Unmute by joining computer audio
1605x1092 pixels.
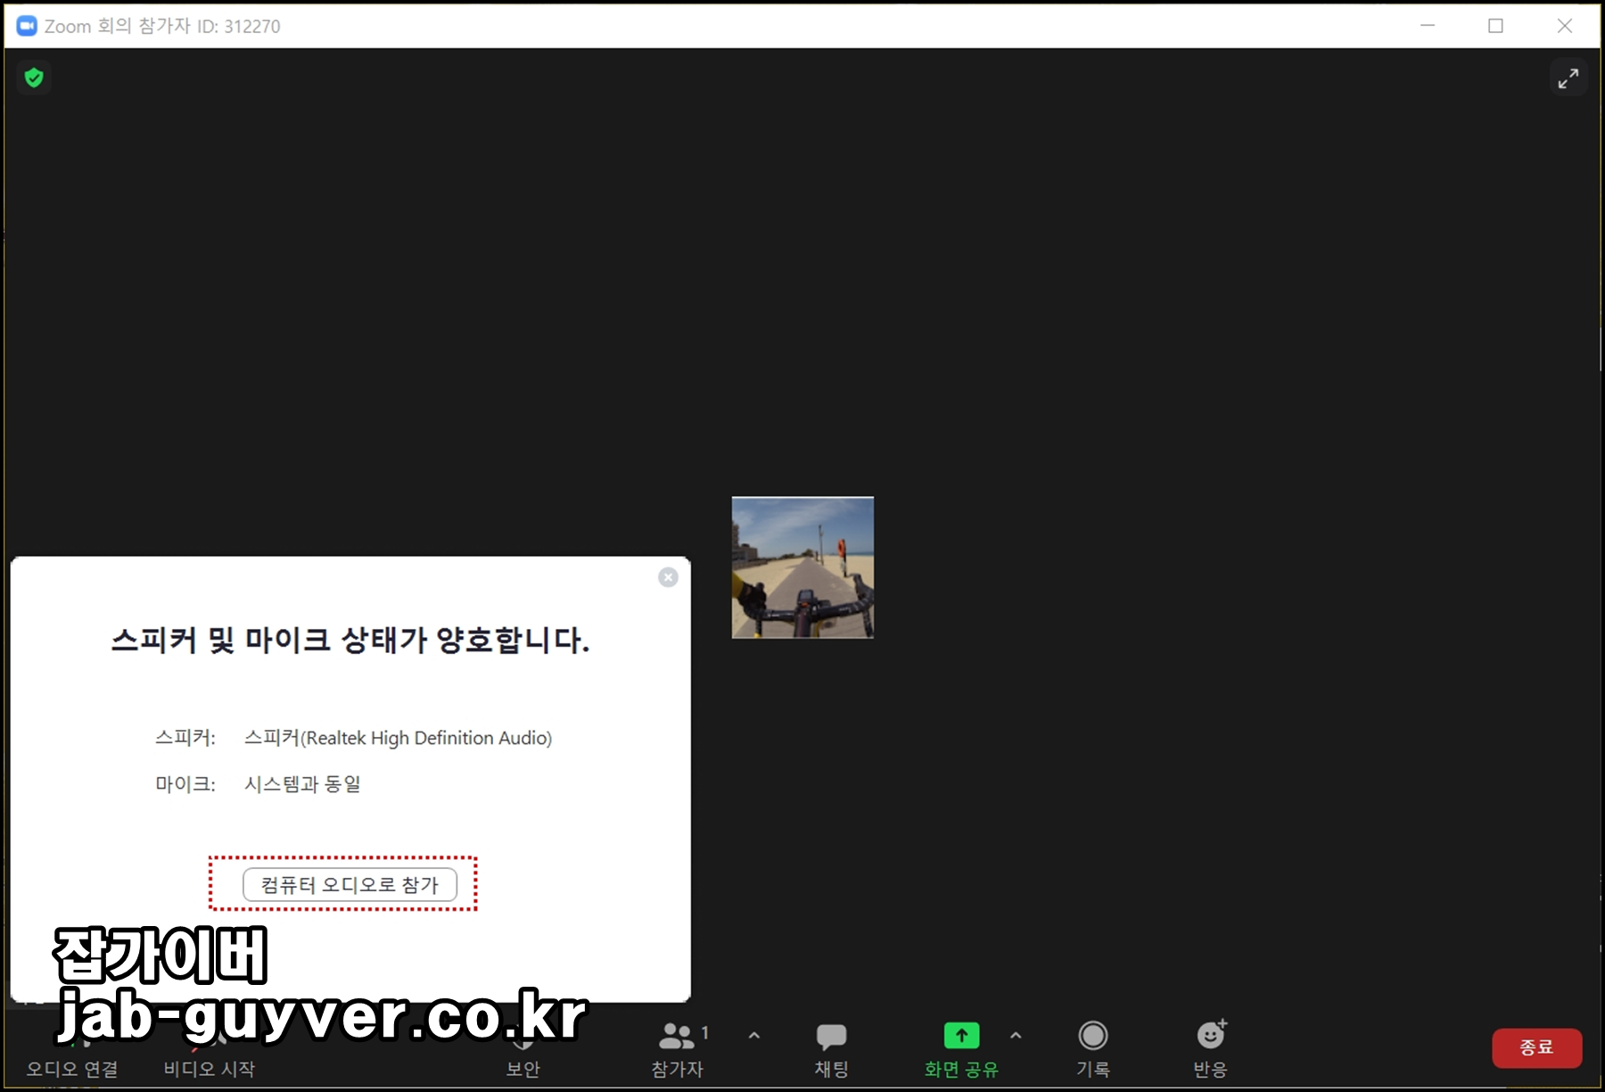348,884
